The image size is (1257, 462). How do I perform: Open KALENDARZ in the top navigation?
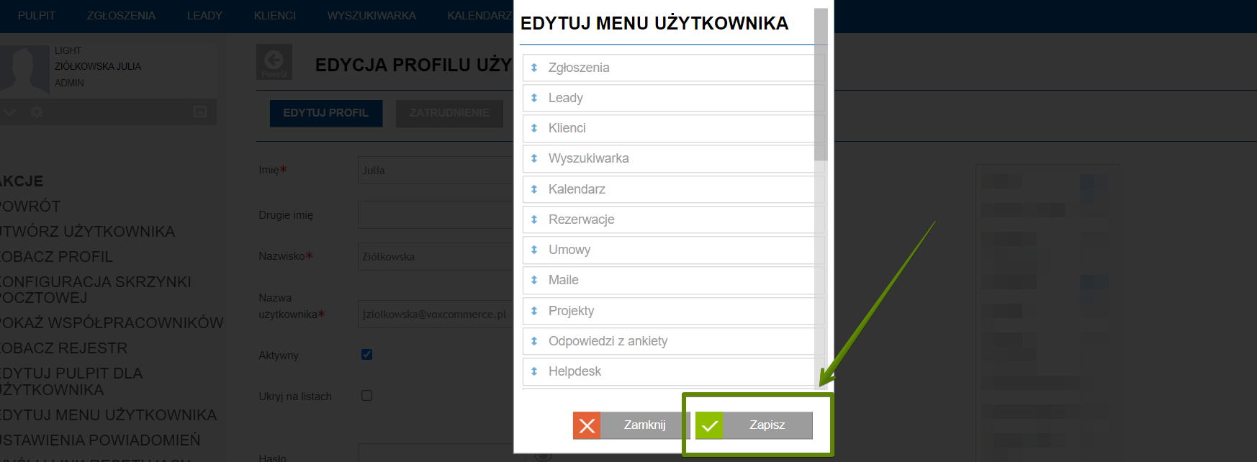479,16
